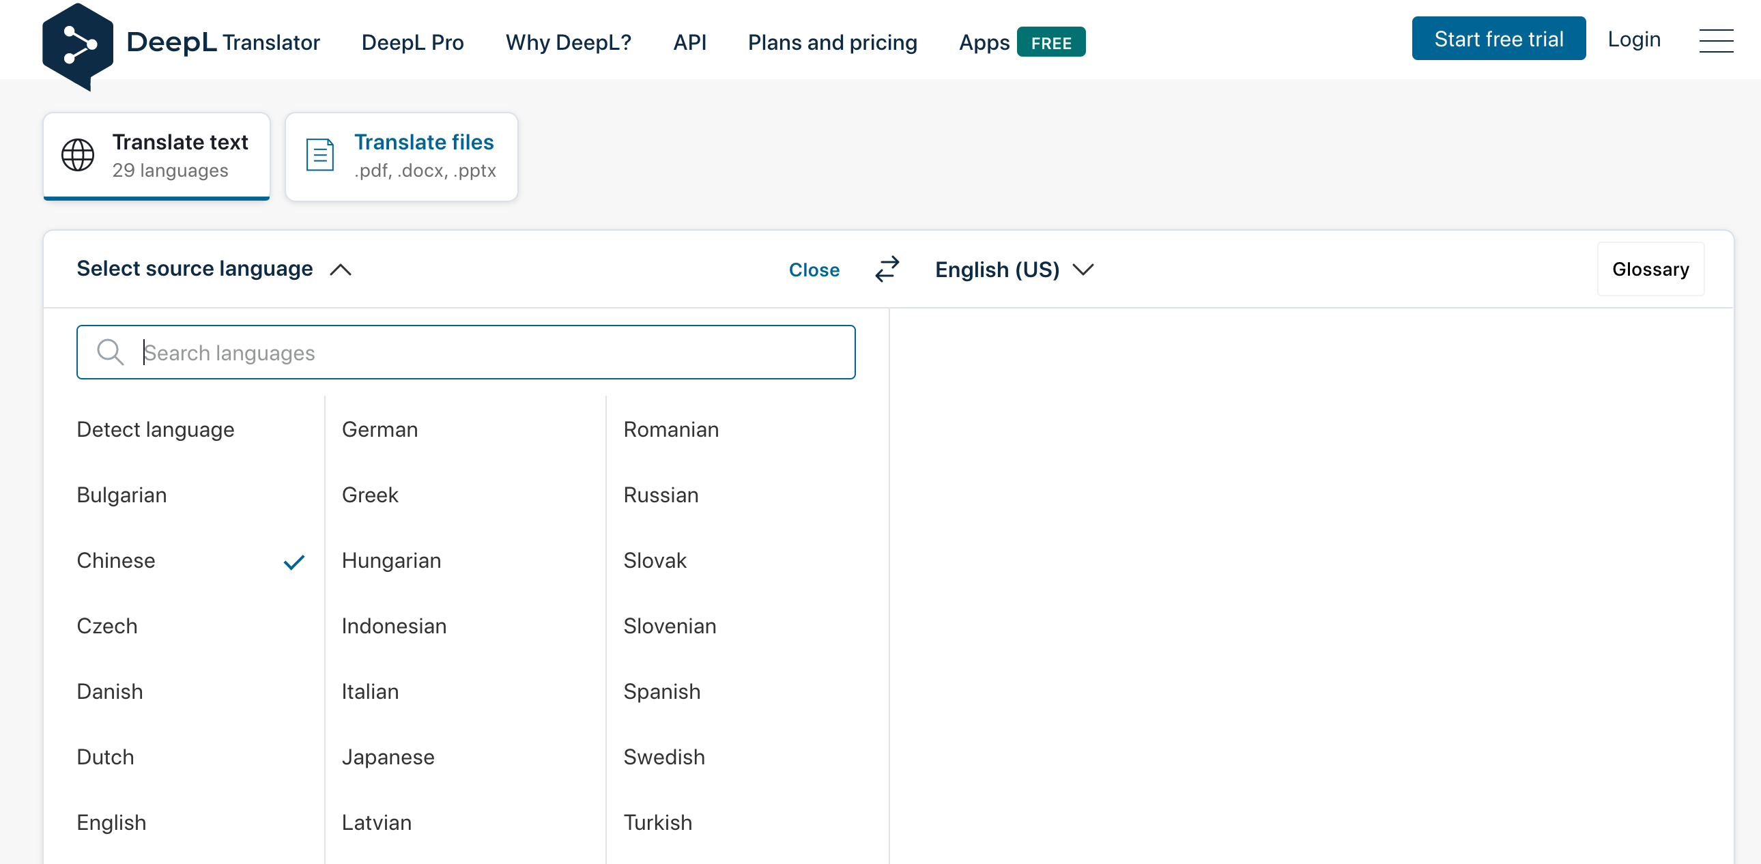Click the globe icon on Translate text
Viewport: 1761px width, 864px height.
[x=78, y=155]
